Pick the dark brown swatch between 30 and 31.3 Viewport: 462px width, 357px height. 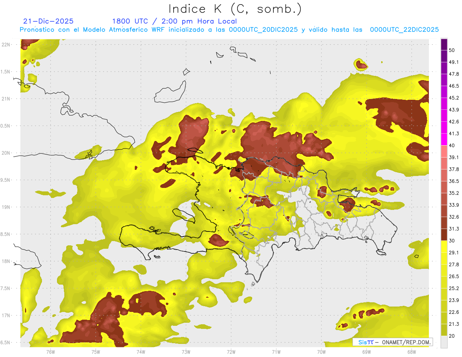click(x=444, y=235)
